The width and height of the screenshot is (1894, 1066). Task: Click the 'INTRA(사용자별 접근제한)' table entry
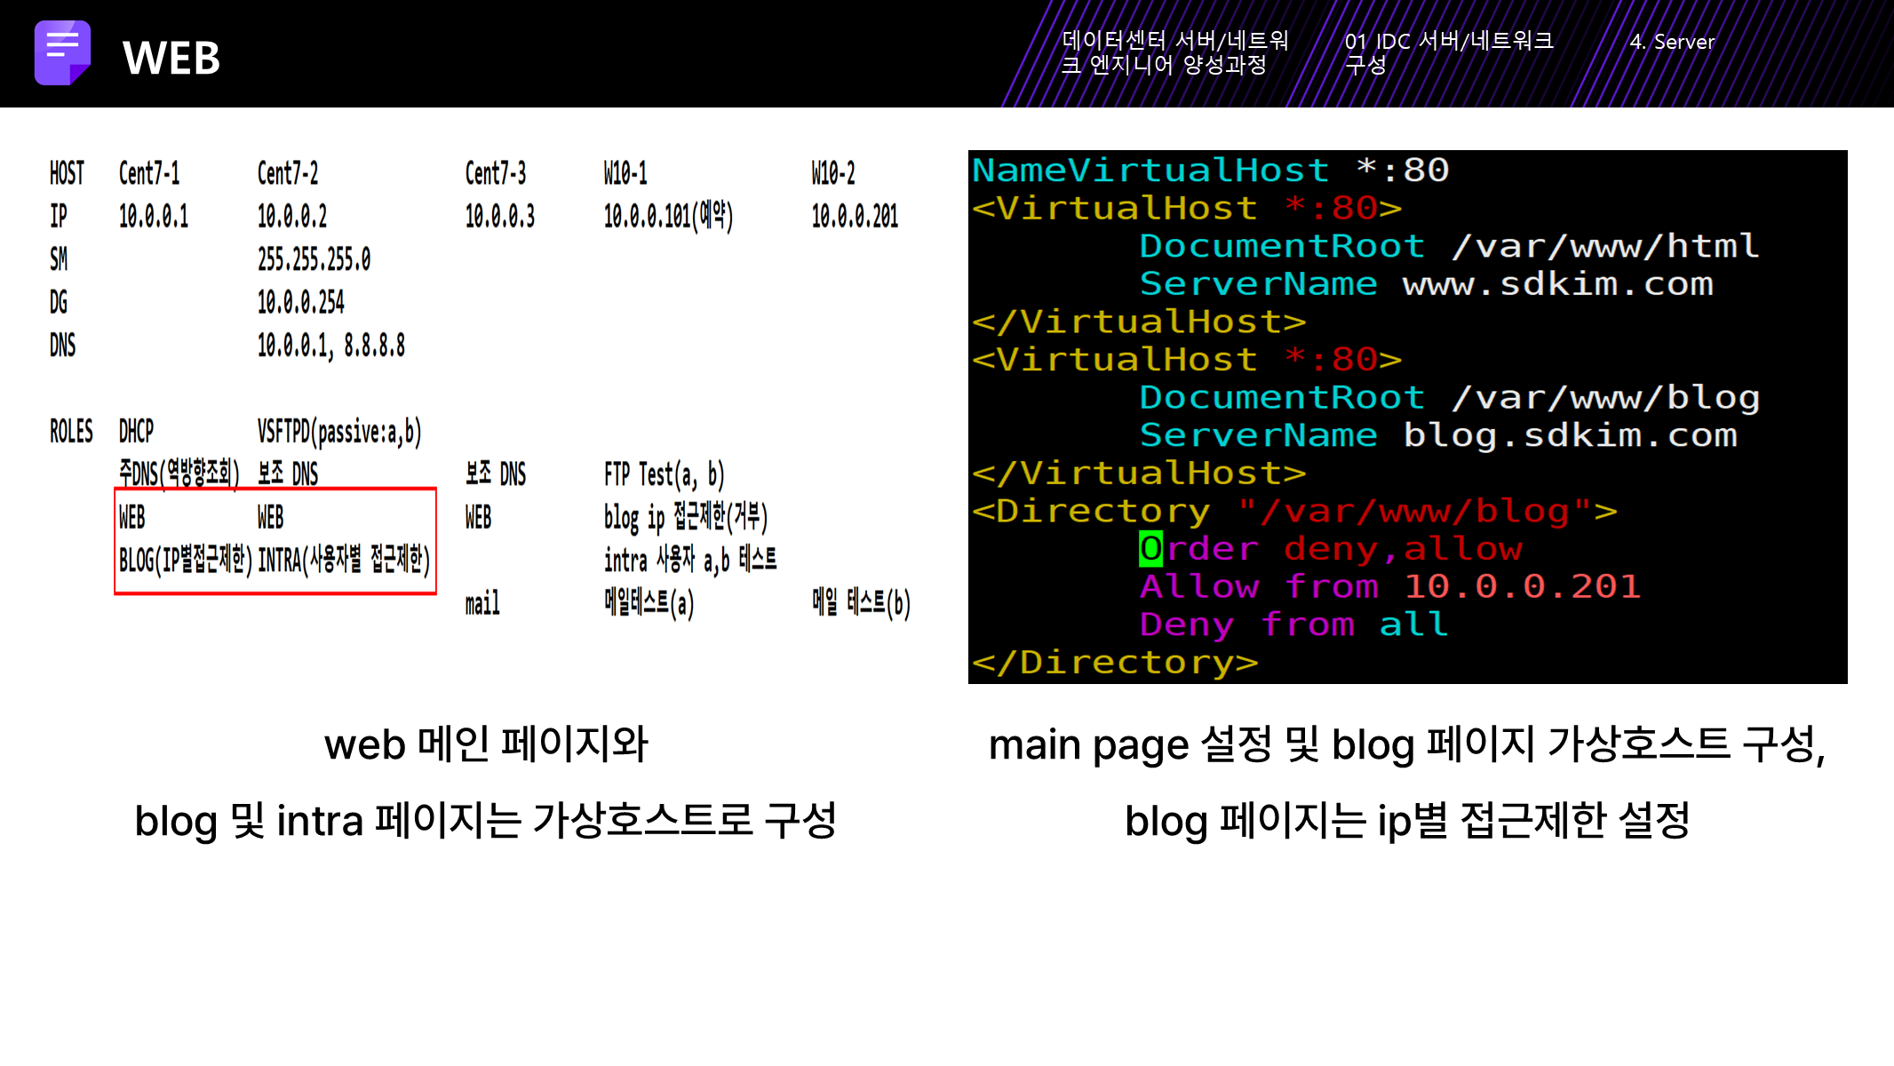344,560
